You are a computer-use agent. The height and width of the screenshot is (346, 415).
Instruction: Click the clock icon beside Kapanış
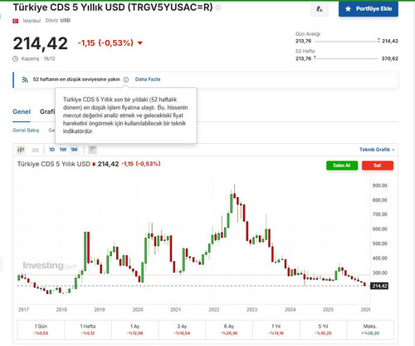click(16, 59)
